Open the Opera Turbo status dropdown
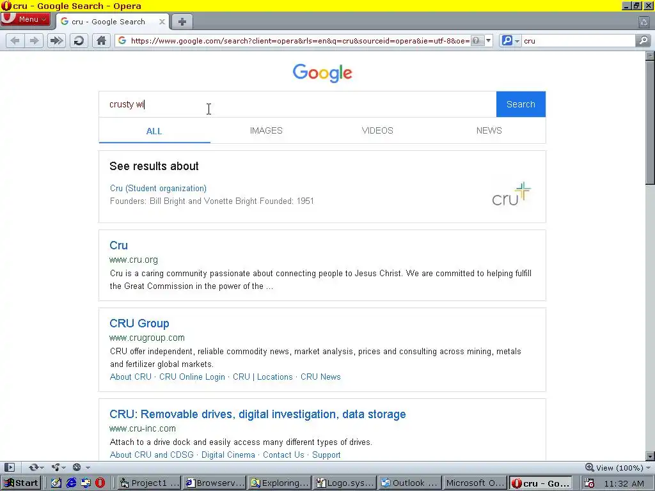The width and height of the screenshot is (655, 491). pos(81,467)
